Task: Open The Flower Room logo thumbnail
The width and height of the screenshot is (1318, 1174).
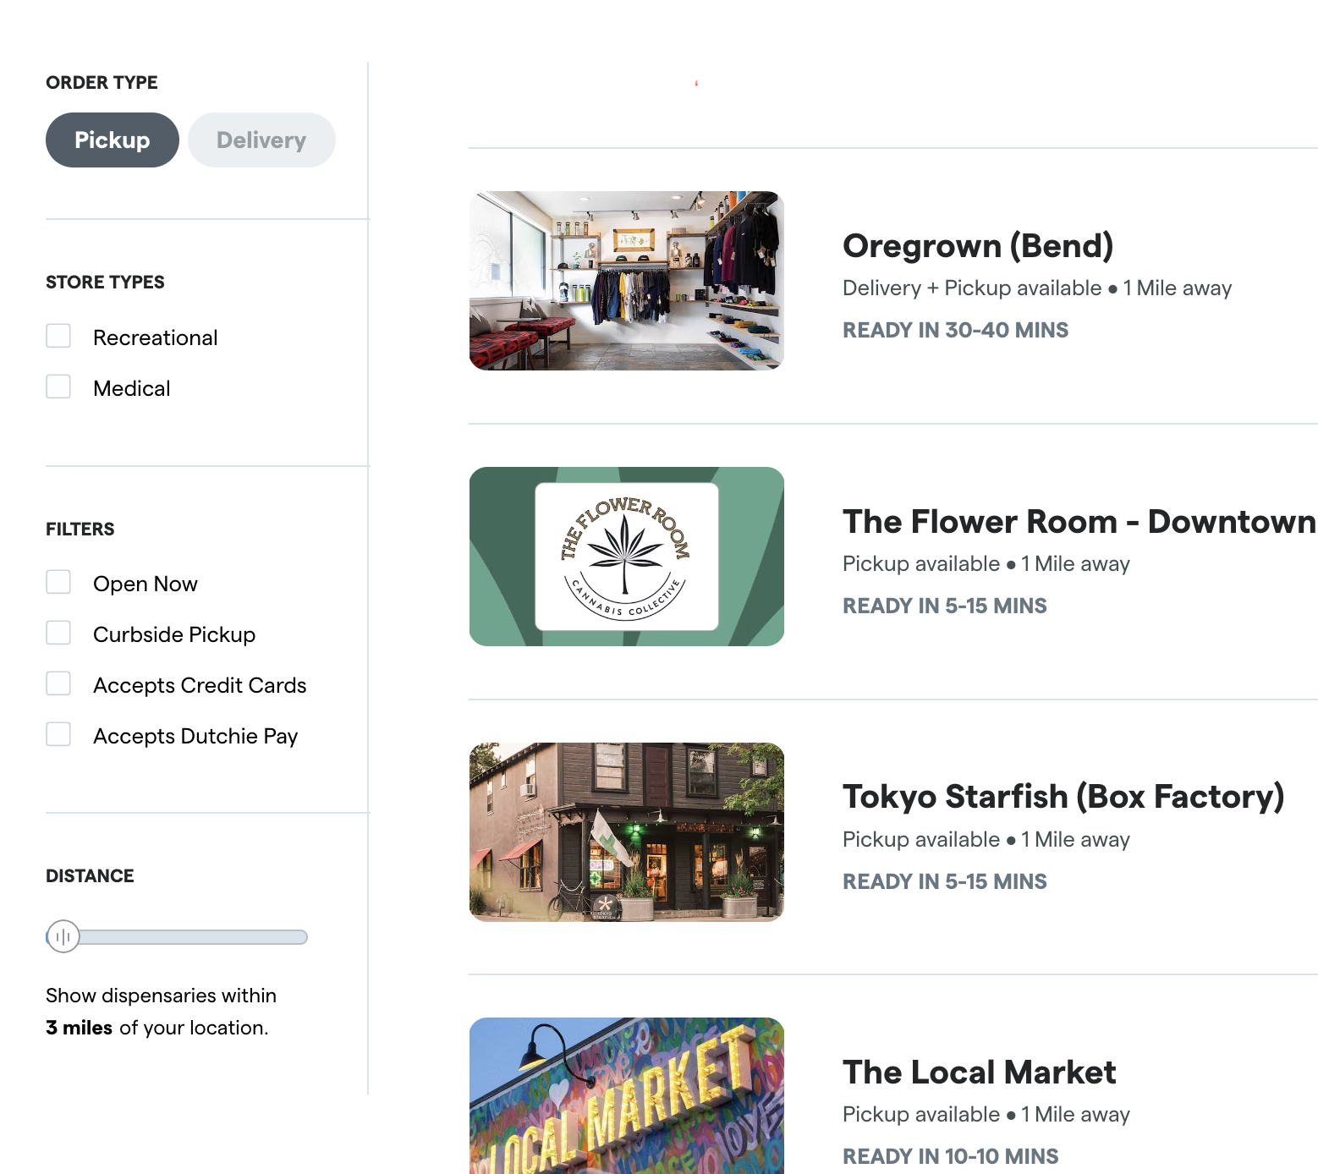Action: tap(626, 557)
